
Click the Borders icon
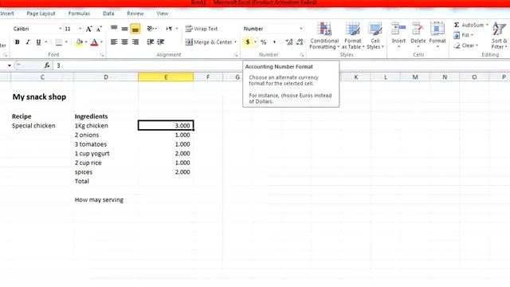(x=59, y=42)
